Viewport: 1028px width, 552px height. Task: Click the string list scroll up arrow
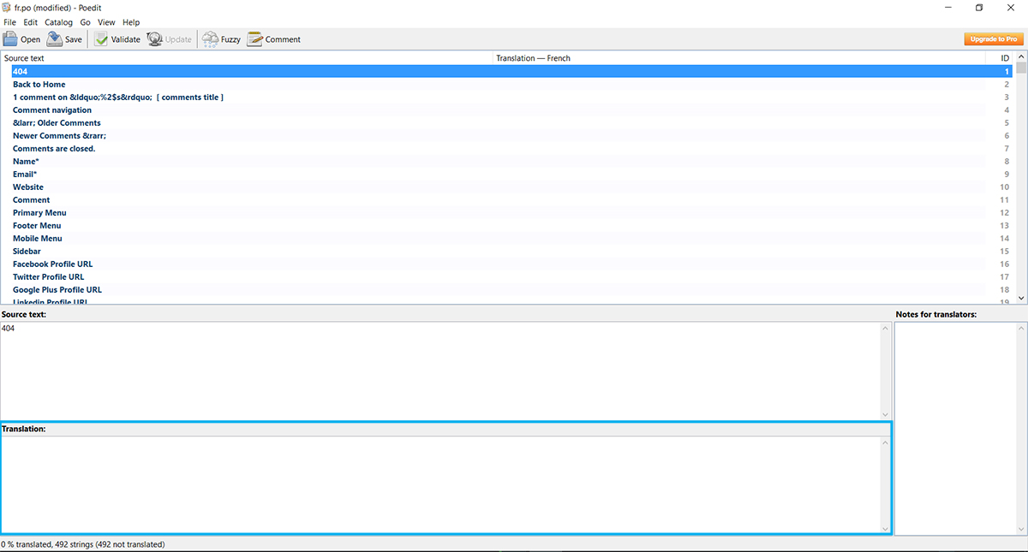pos(1020,58)
